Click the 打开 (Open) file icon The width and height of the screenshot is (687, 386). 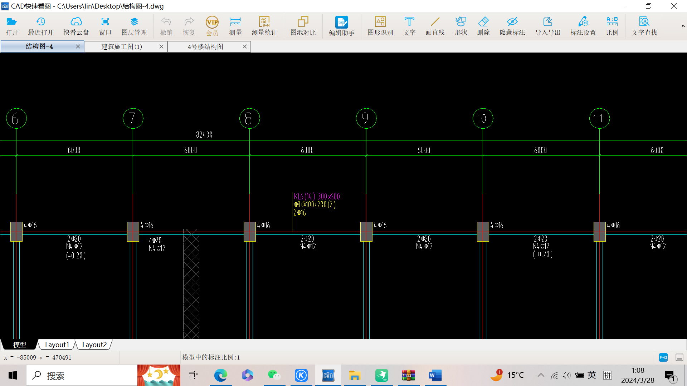tap(12, 26)
